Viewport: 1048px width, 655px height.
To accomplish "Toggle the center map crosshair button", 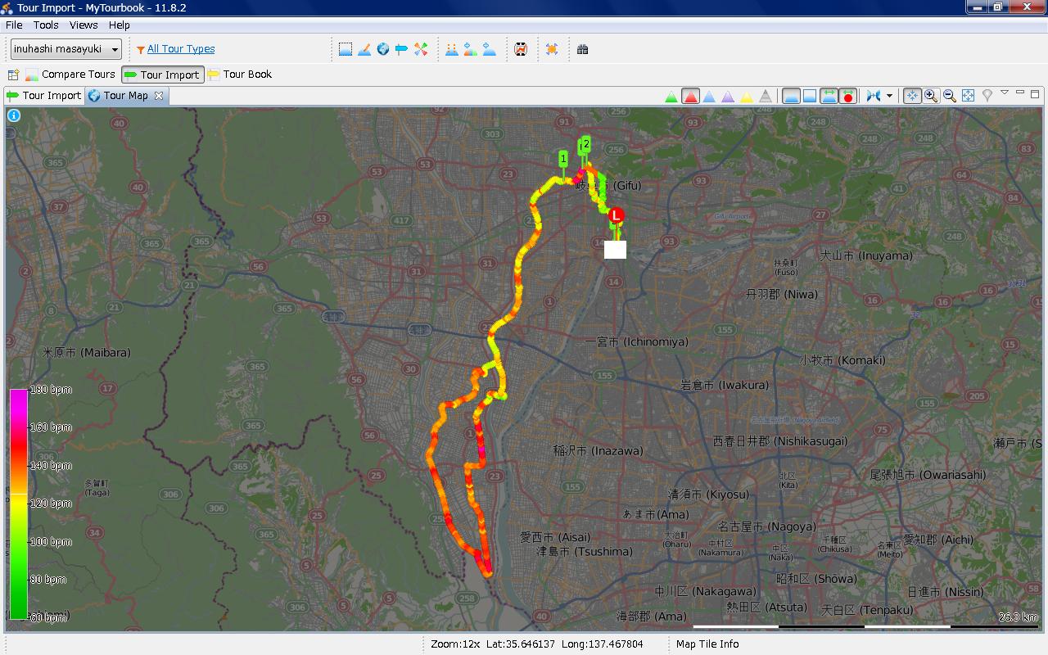I will click(912, 96).
